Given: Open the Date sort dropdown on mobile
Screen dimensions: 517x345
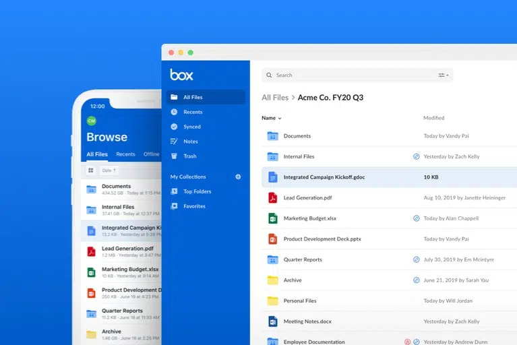Looking at the screenshot, I should (x=109, y=170).
